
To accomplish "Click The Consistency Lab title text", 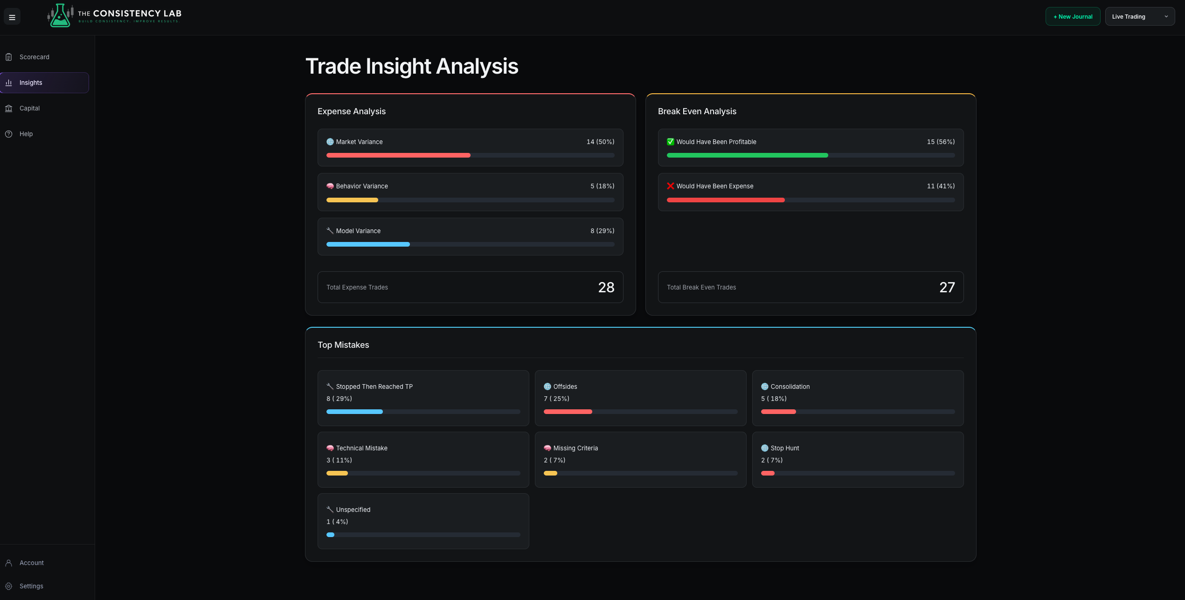I will 130,14.
